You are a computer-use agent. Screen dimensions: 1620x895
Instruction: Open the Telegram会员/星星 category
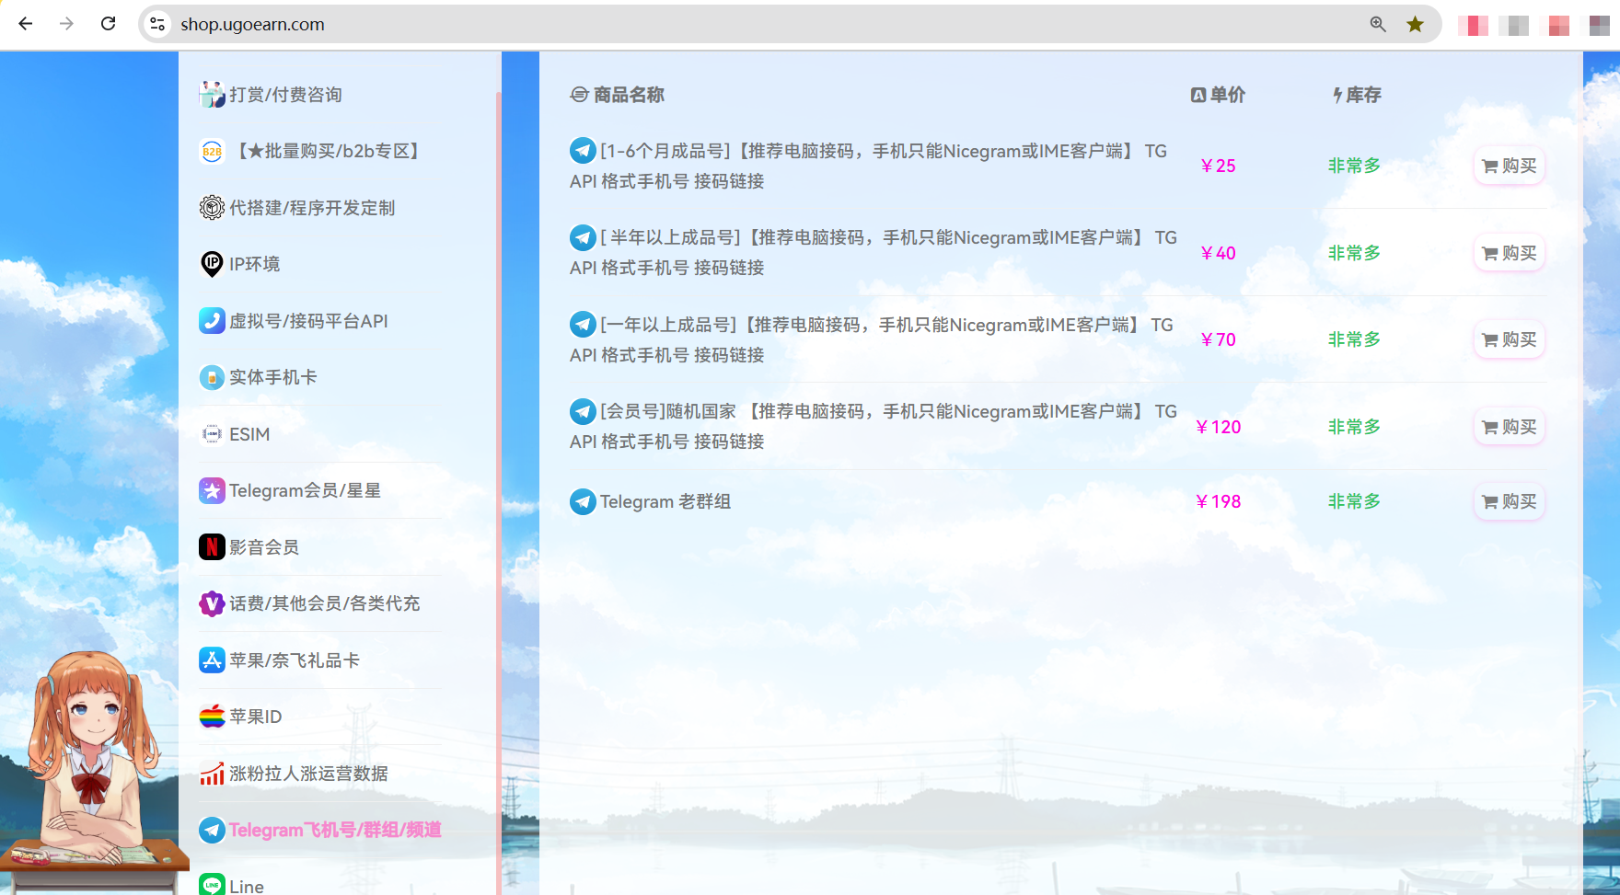pyautogui.click(x=305, y=490)
